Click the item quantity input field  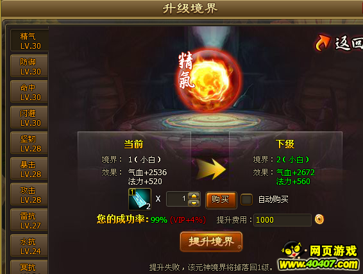[178, 199]
